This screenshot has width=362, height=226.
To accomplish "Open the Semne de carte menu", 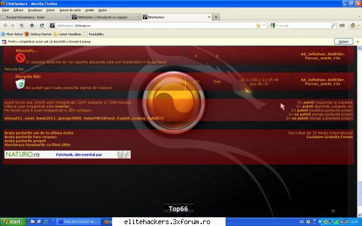I will [70, 10].
